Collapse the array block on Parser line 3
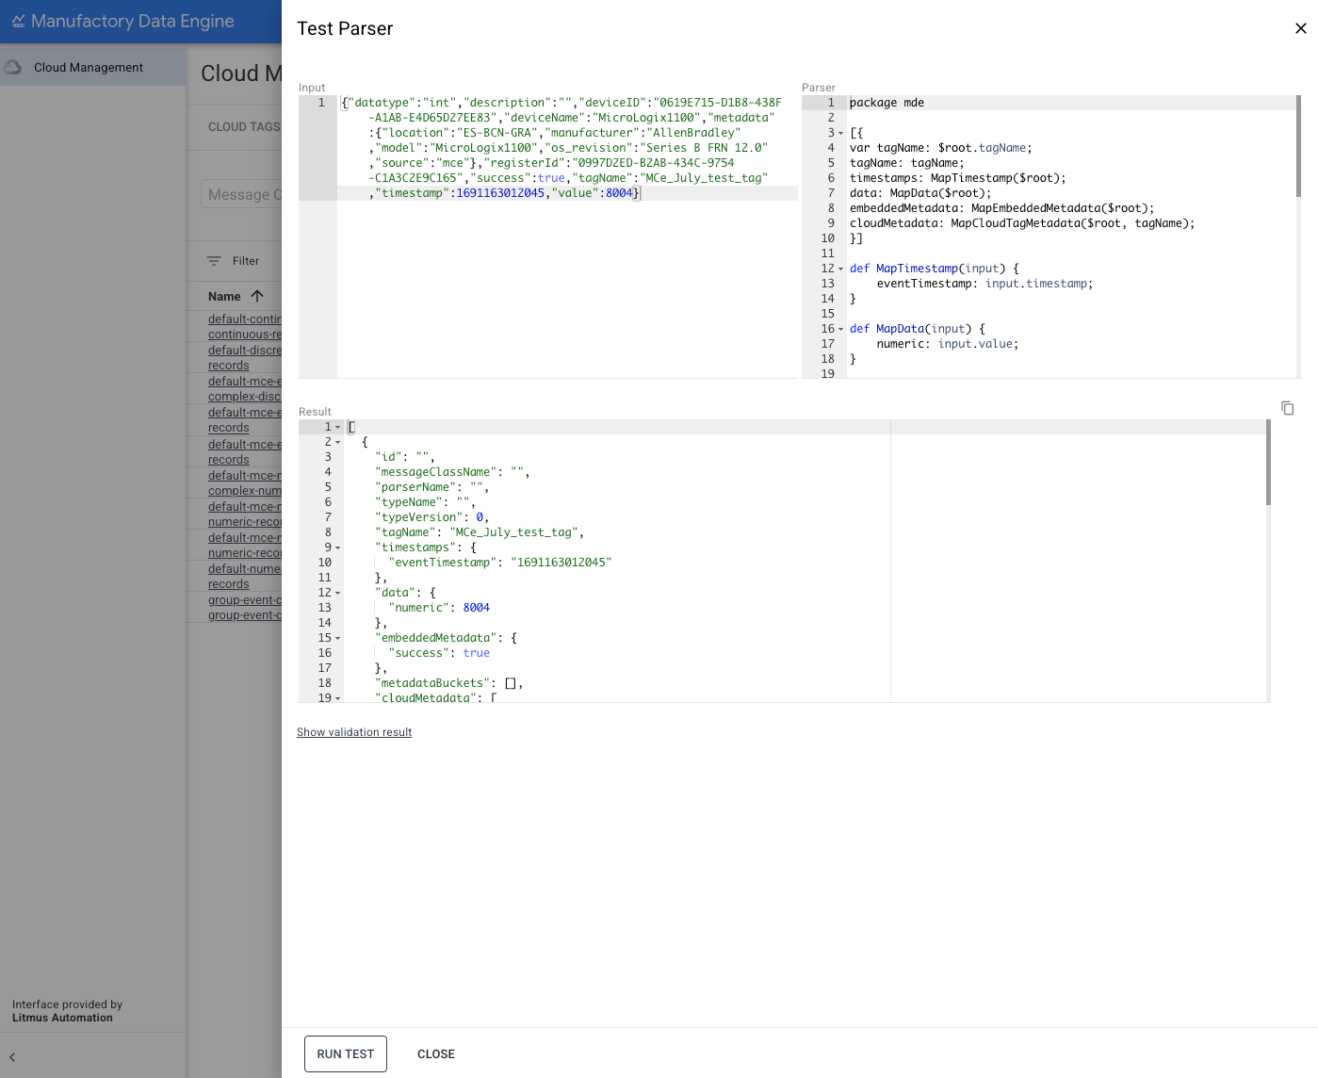The image size is (1318, 1078). (839, 133)
